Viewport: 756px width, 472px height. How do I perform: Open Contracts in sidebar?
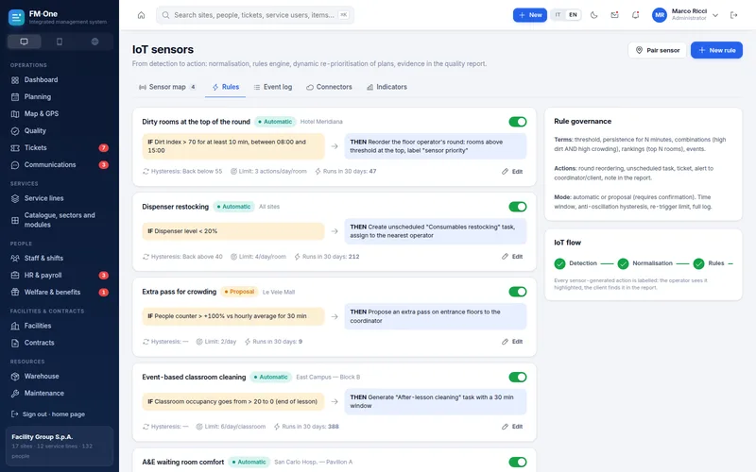pos(60,343)
